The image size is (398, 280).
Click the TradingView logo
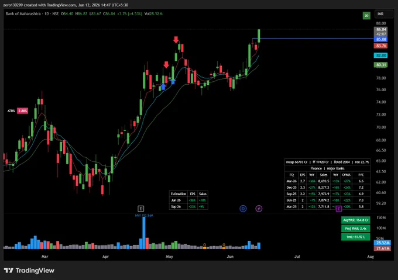(29, 271)
